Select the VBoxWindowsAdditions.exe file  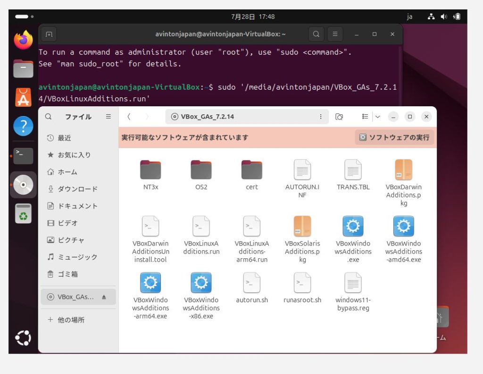click(x=353, y=239)
